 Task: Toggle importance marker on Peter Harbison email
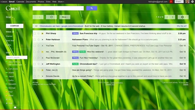(42, 40)
